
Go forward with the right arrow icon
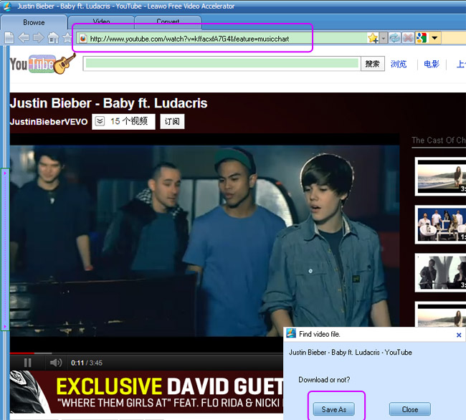click(x=38, y=38)
